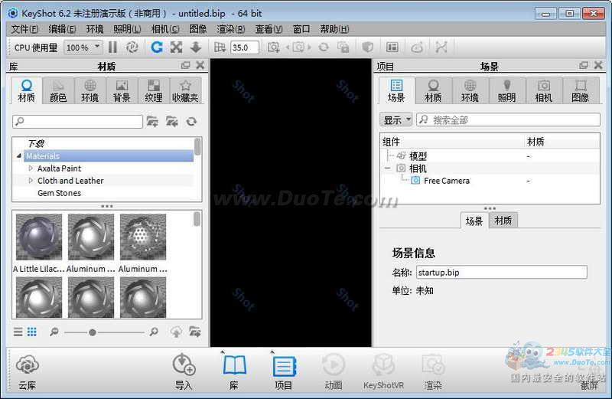
Task: Open project 图像 tab
Action: click(581, 90)
